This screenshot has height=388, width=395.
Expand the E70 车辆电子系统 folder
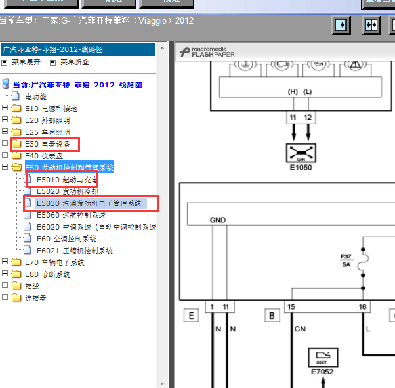(5, 262)
